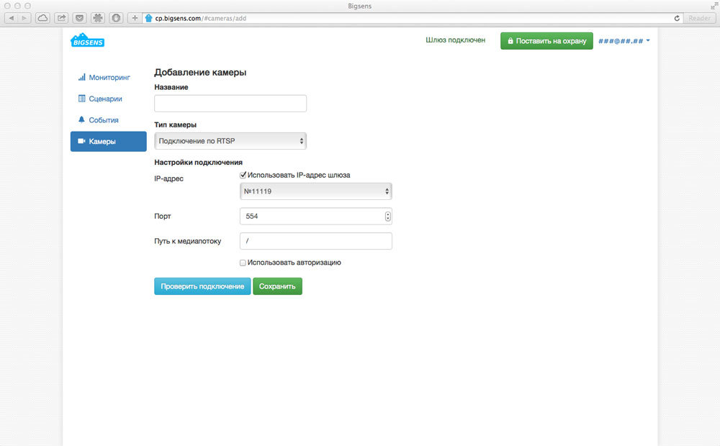Open the share icon in toolbar
This screenshot has height=446, width=720.
coord(61,19)
